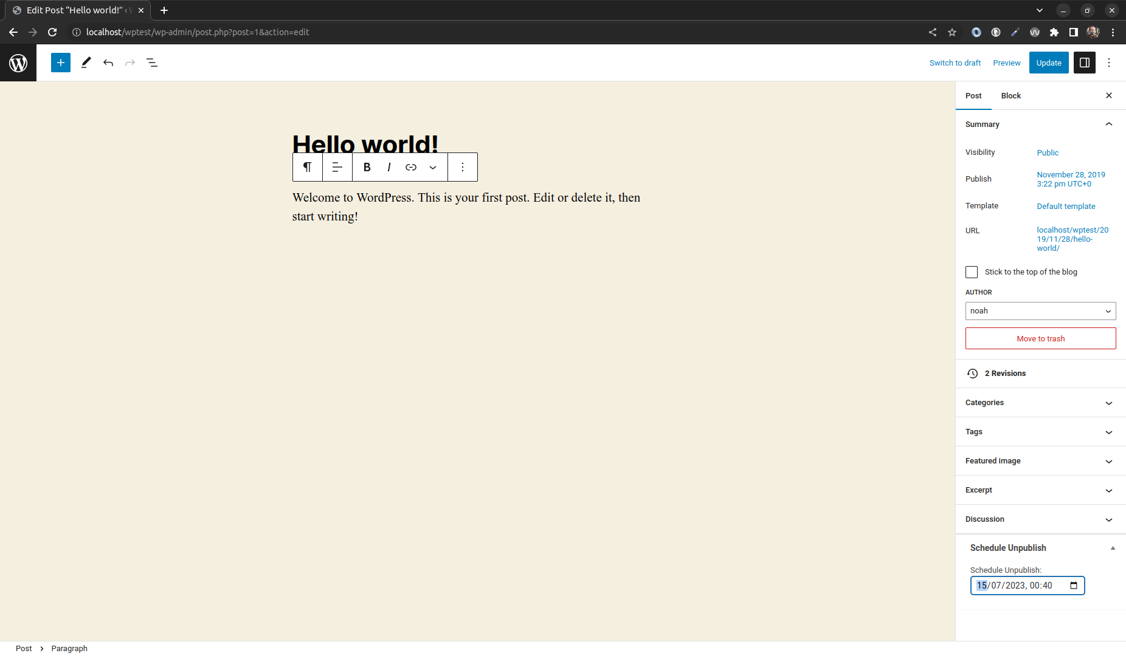Open the Chrome profile avatar

pyautogui.click(x=1093, y=32)
